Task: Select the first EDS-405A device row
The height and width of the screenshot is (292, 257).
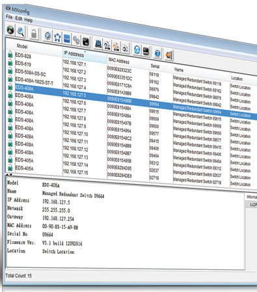Action: tap(24, 160)
